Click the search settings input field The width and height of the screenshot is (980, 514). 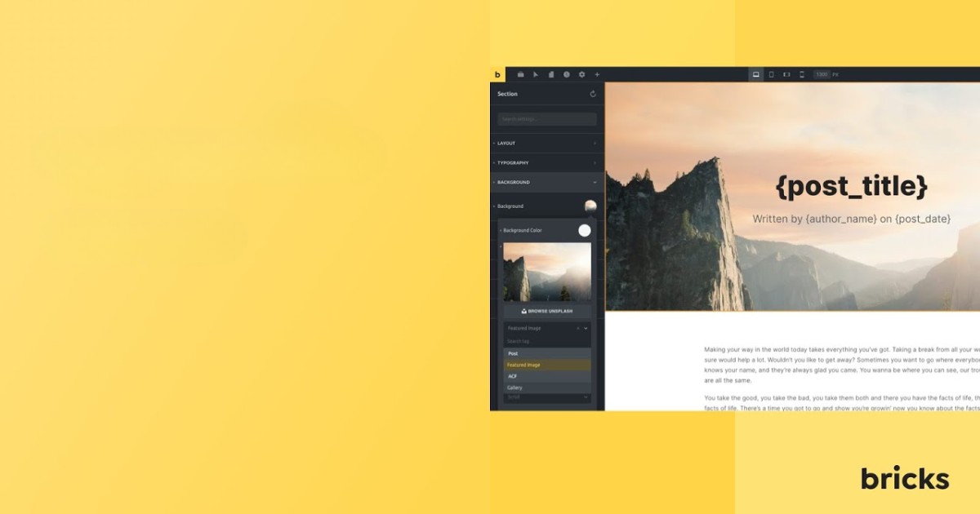pyautogui.click(x=546, y=119)
